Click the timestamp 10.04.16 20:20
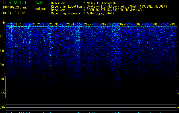The image size is (179, 113). tap(15, 13)
